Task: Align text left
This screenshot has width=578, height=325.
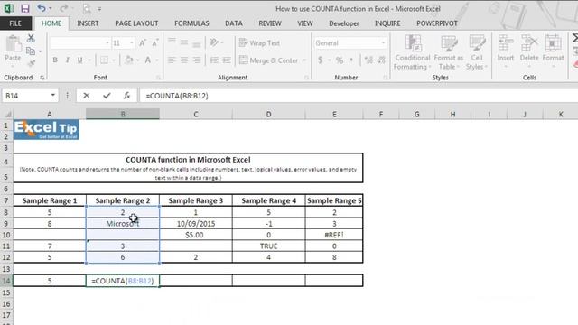Action: tap(172, 60)
